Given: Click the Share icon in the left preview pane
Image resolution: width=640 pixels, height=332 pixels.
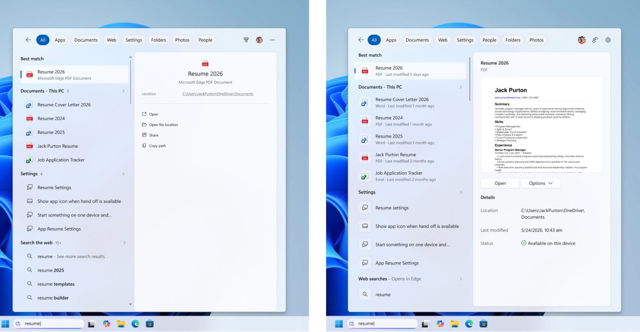Looking at the screenshot, I should pos(144,135).
